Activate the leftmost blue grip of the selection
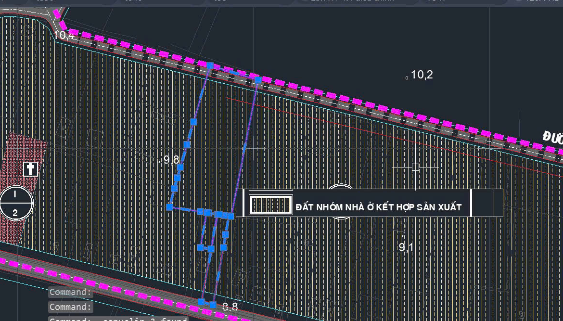Image resolution: width=563 pixels, height=321 pixels. 169,207
